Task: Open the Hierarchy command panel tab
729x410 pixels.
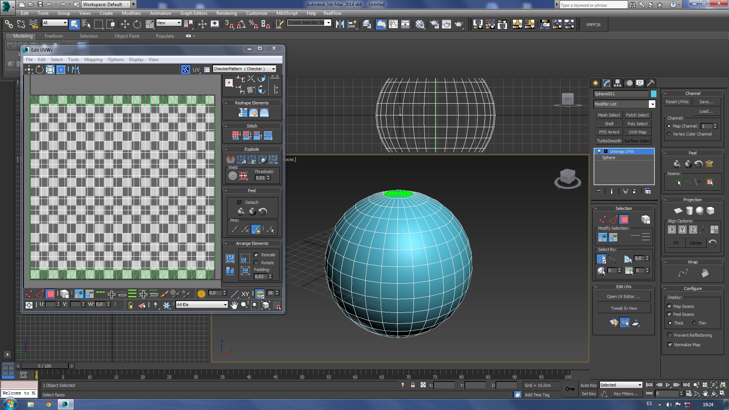Action: tap(617, 83)
